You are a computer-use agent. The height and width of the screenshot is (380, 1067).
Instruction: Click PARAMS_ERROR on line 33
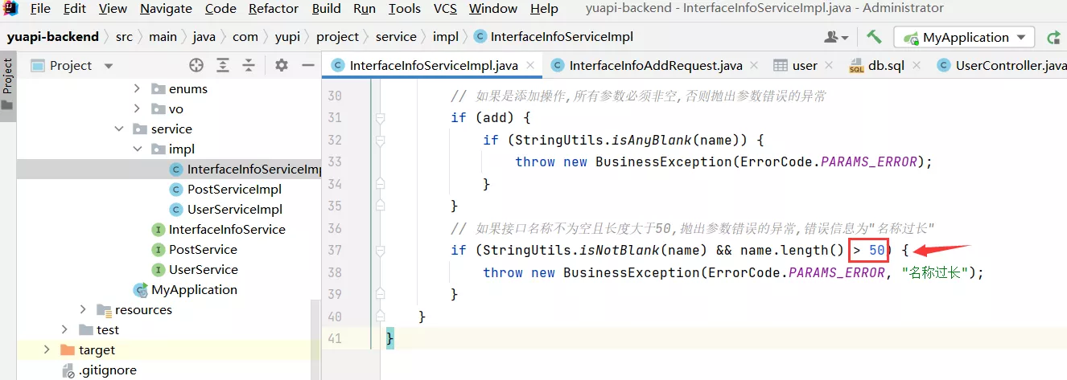[869, 161]
